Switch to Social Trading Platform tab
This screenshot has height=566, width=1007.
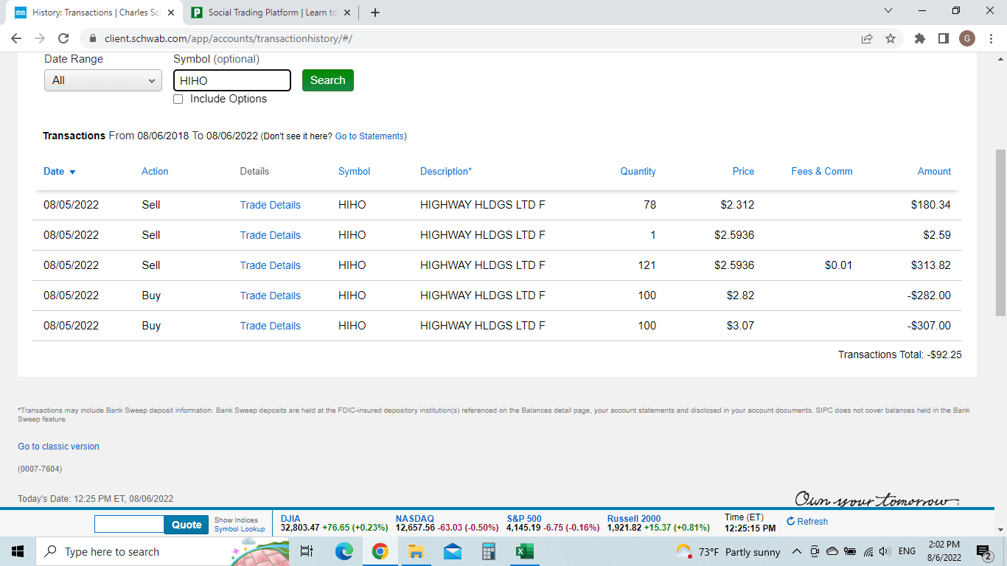pyautogui.click(x=271, y=13)
